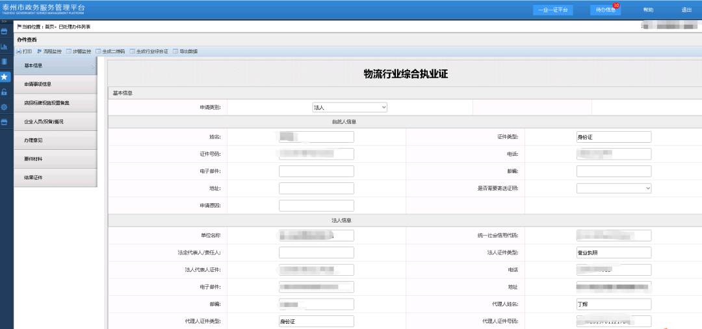The height and width of the screenshot is (329, 702).
Task: Open the 办理意见 tab
Action: coord(55,140)
